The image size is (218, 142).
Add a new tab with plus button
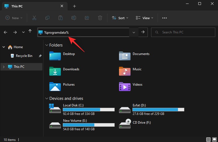[74, 6]
